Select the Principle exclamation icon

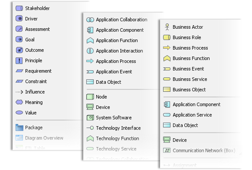click(x=19, y=60)
